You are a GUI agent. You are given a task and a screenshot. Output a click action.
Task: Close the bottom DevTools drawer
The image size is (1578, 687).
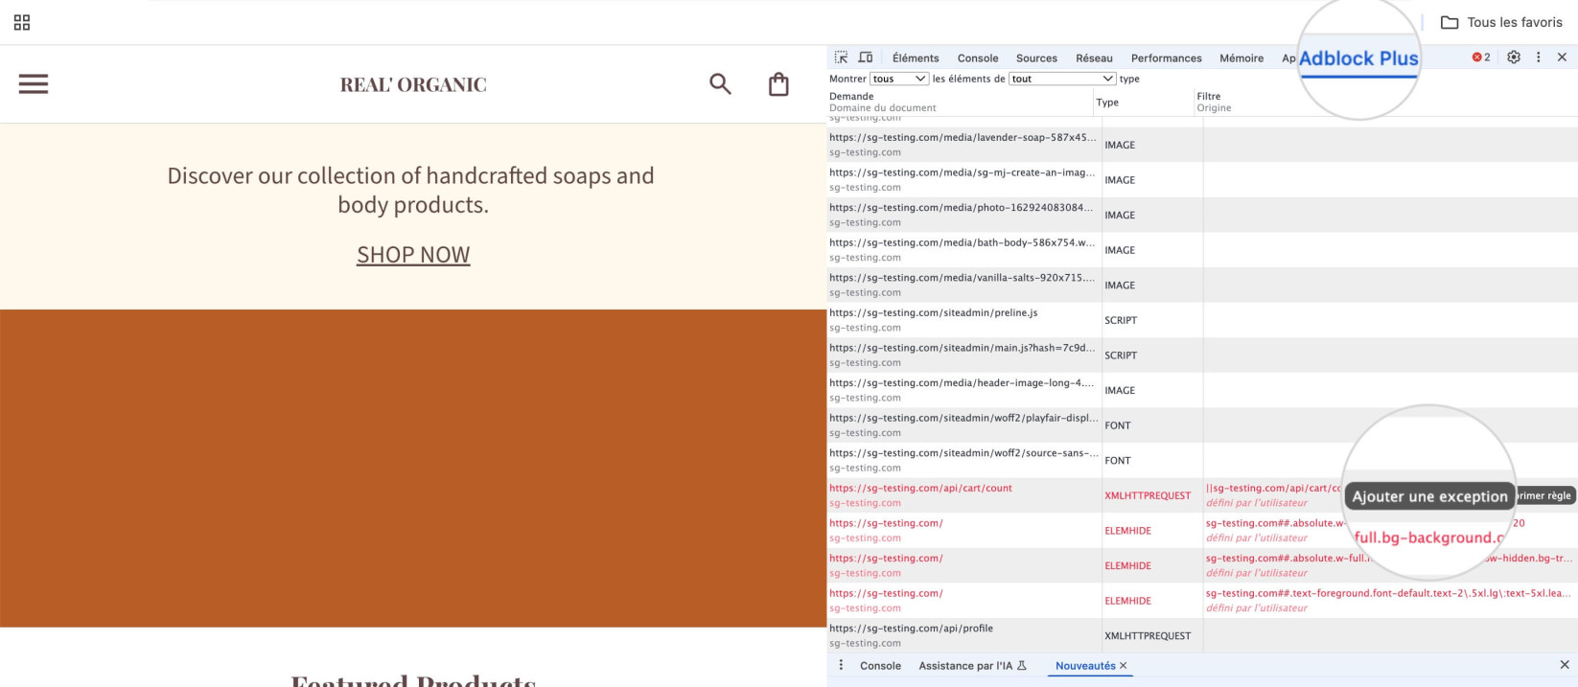[x=1565, y=665]
